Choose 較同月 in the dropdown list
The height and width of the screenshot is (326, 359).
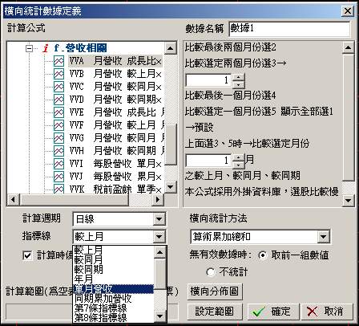pyautogui.click(x=89, y=259)
